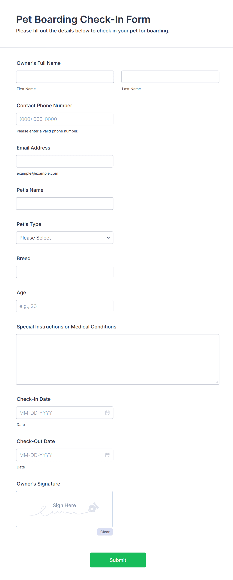Click the Pet Boarding Check-In Form title
Image resolution: width=233 pixels, height=580 pixels.
coord(83,19)
